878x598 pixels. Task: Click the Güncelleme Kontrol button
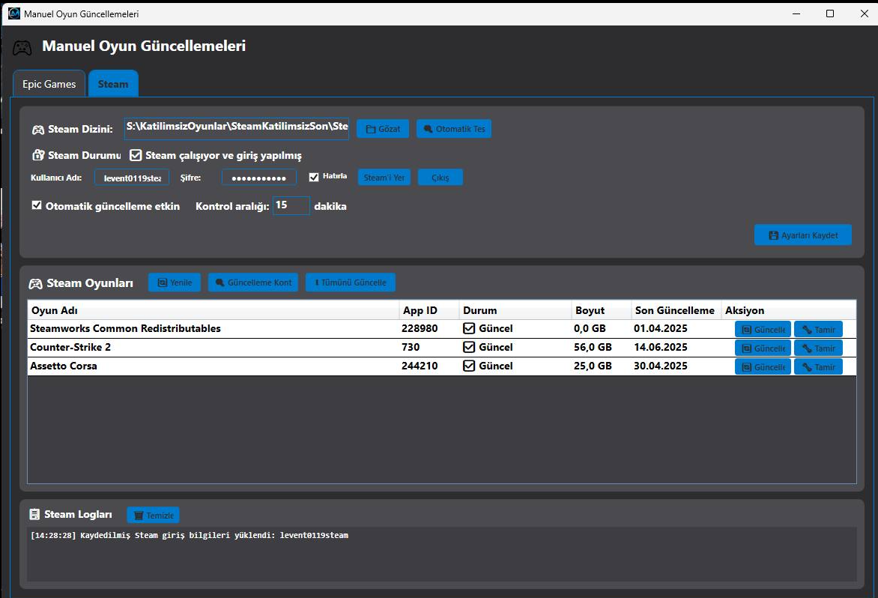point(253,283)
